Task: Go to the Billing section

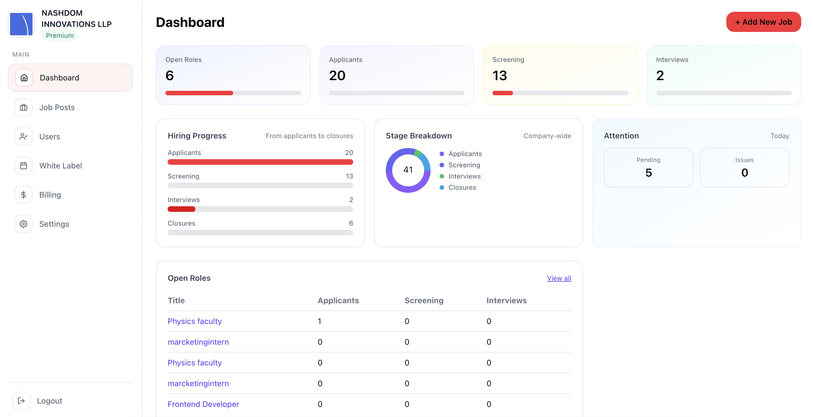Action: (x=50, y=195)
